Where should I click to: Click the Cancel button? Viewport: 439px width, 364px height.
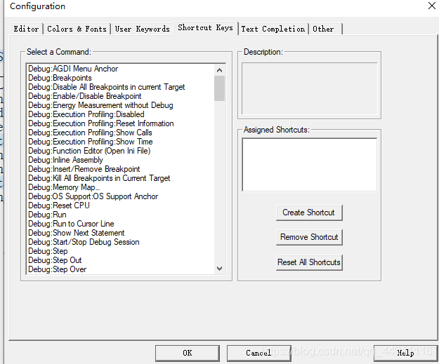(258, 353)
